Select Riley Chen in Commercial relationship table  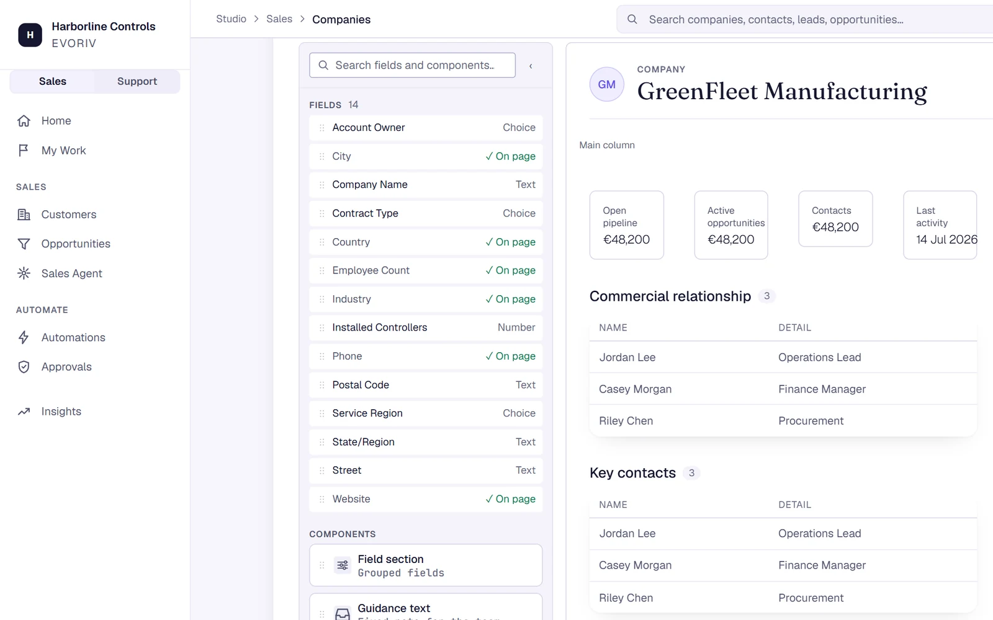[626, 421]
